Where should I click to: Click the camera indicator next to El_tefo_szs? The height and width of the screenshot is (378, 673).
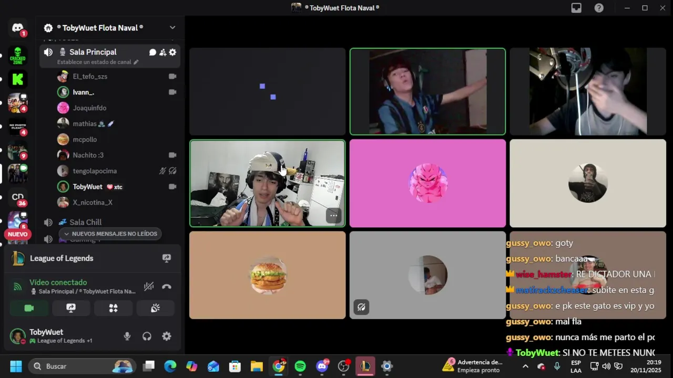coord(172,77)
